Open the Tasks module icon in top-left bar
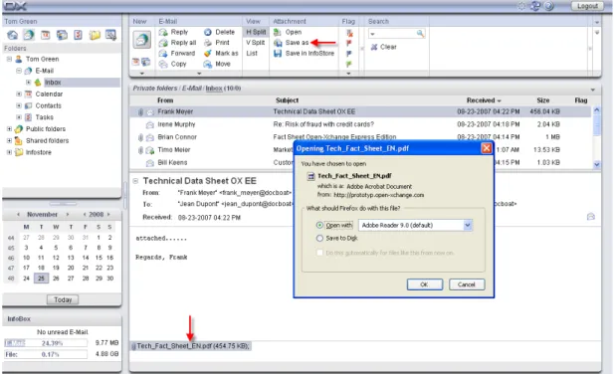This screenshot has width=614, height=374. pos(78,35)
